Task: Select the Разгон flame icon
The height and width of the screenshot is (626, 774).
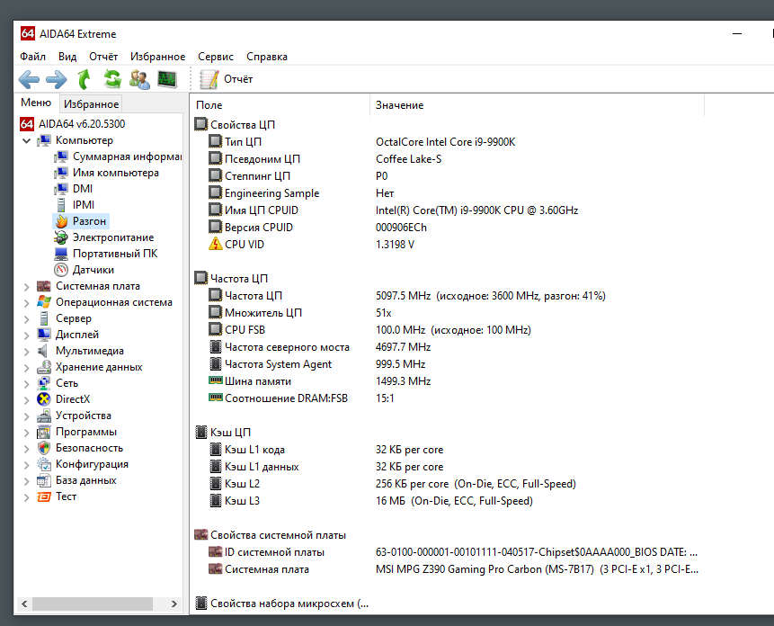Action: (61, 221)
